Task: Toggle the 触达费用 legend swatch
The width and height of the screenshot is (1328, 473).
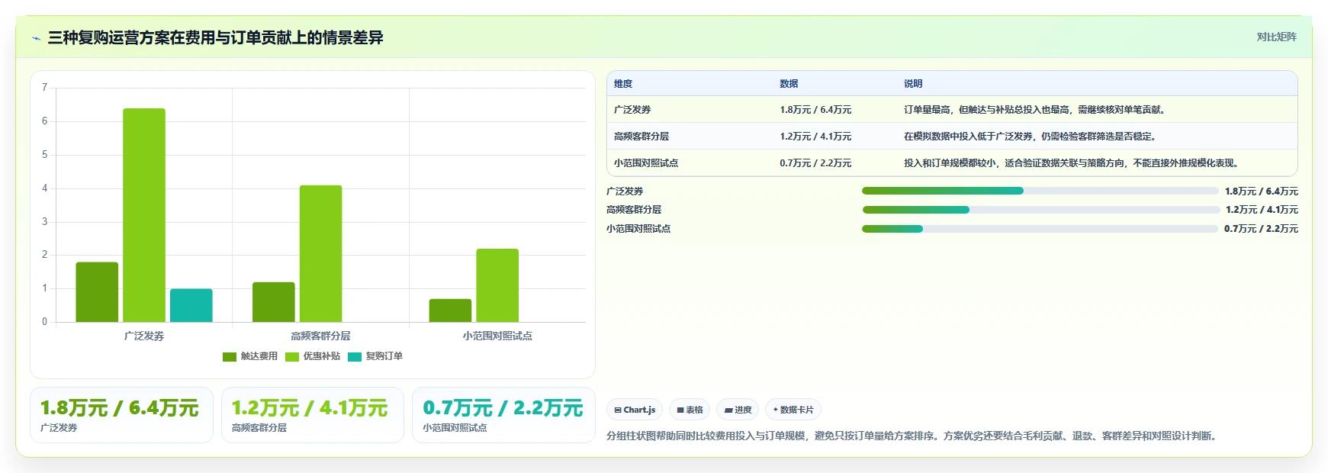Action: point(230,356)
